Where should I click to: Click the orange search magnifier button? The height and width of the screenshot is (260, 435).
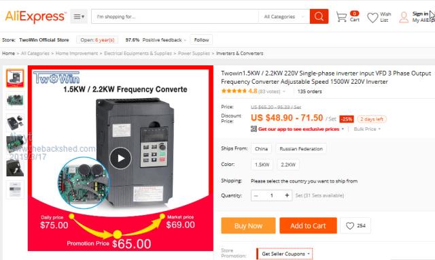click(319, 16)
